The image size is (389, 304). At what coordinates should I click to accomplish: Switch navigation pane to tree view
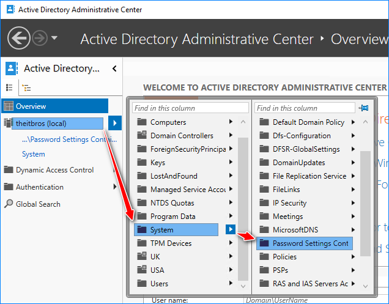pos(26,87)
